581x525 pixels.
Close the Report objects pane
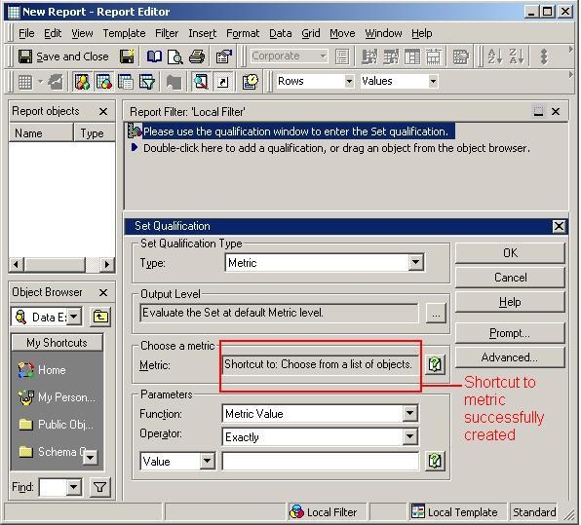pyautogui.click(x=103, y=111)
